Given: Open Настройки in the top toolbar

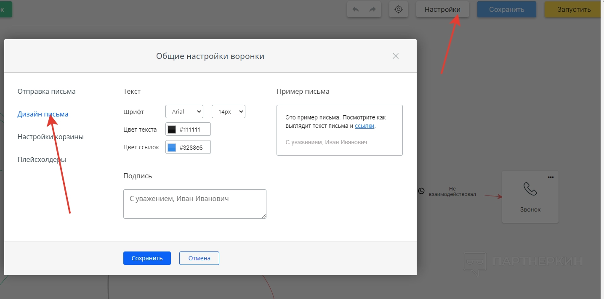Looking at the screenshot, I should (x=442, y=9).
